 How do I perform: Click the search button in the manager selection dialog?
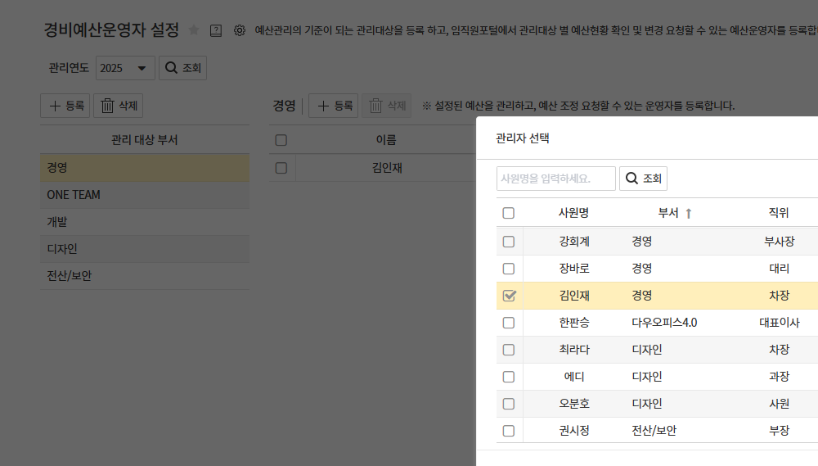tap(643, 179)
